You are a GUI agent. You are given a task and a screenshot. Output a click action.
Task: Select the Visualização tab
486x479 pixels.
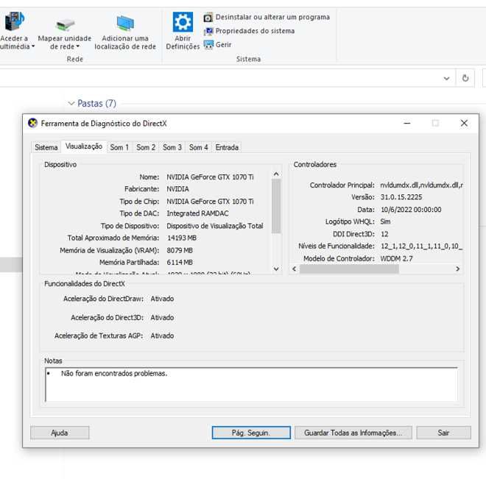tap(84, 146)
